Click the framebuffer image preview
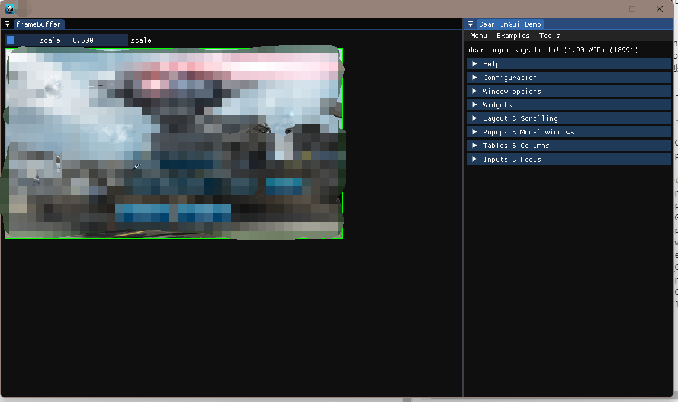This screenshot has height=402, width=678. [174, 143]
